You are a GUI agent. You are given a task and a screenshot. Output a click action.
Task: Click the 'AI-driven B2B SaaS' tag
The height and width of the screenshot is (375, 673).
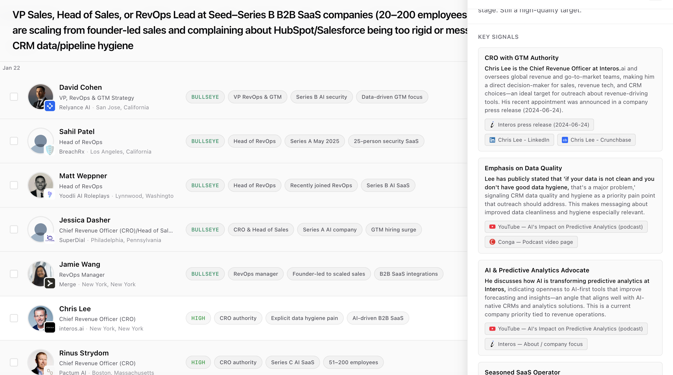(378, 318)
